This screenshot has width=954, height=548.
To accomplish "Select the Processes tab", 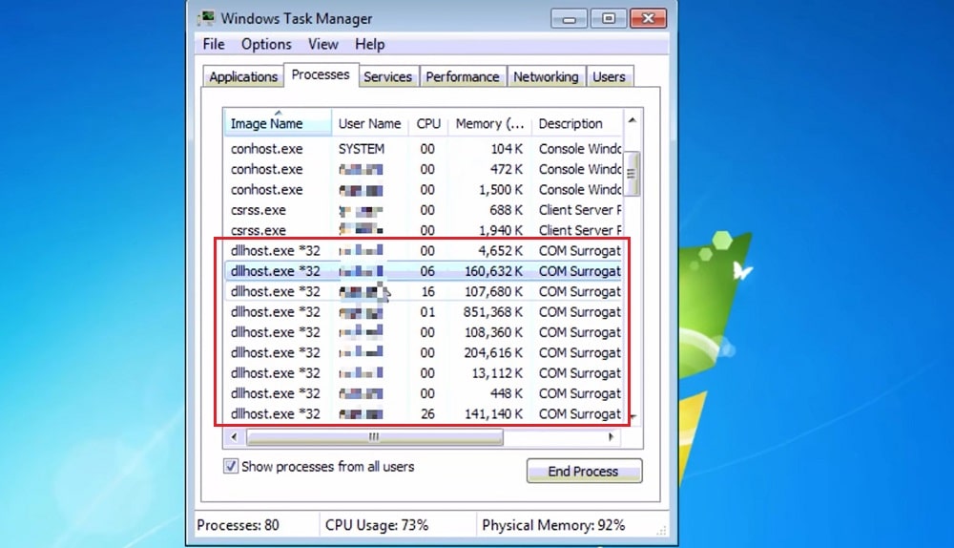I will pyautogui.click(x=321, y=74).
